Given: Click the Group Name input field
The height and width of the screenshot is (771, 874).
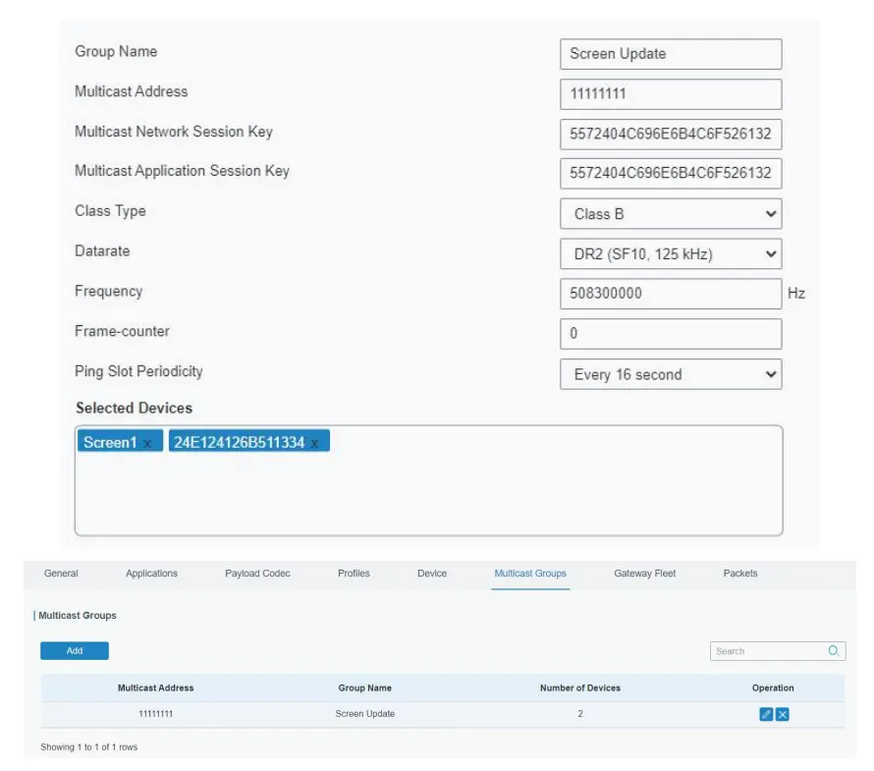Looking at the screenshot, I should (x=671, y=54).
